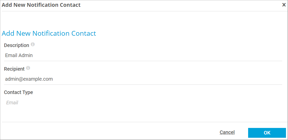
Task: Click the Cancel link
Action: click(227, 132)
